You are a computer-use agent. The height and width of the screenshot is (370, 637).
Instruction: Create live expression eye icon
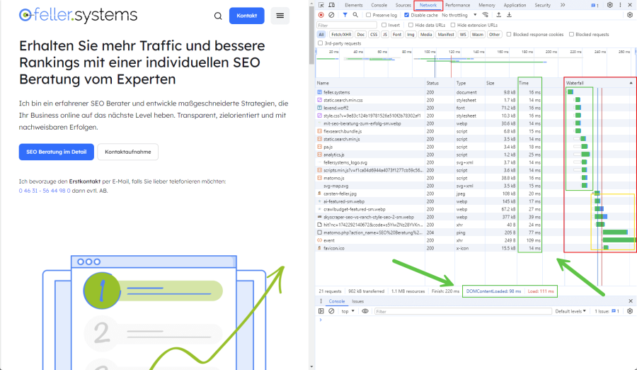pyautogui.click(x=365, y=311)
